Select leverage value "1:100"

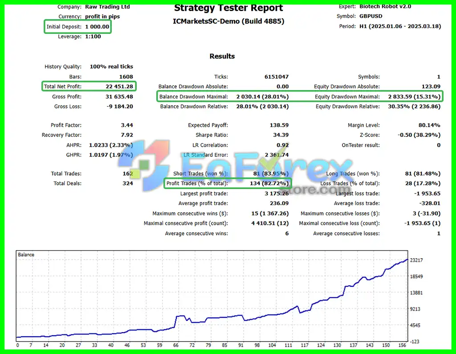tap(93, 37)
